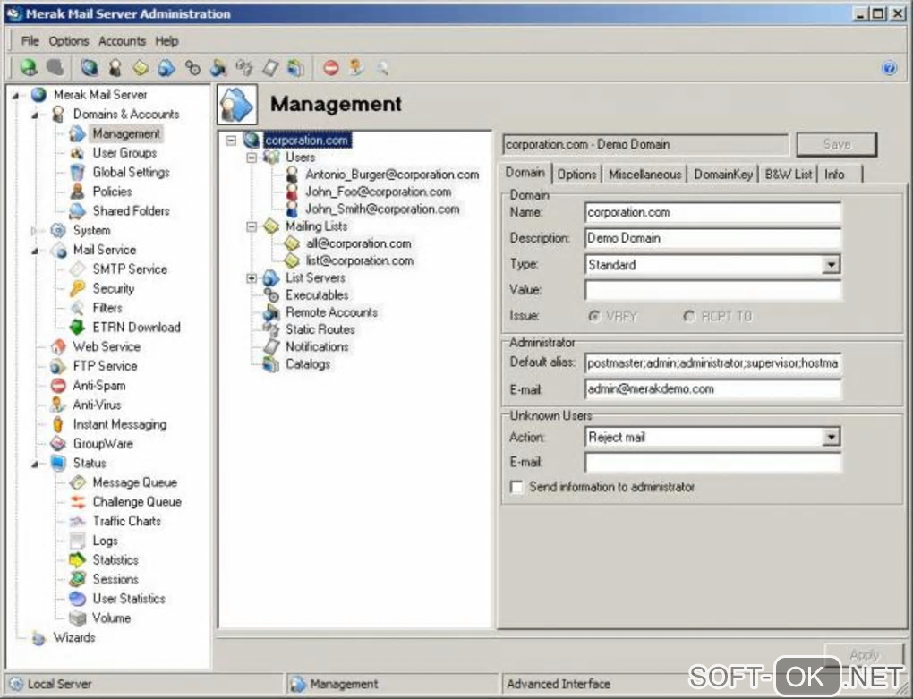Collapse the Users node in domain tree
This screenshot has width=913, height=699.
click(x=252, y=158)
